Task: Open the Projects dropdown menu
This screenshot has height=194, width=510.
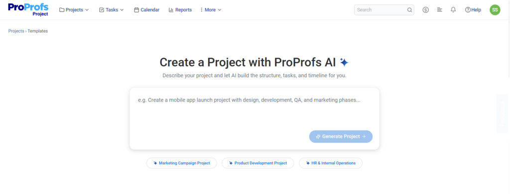Action: [x=74, y=10]
